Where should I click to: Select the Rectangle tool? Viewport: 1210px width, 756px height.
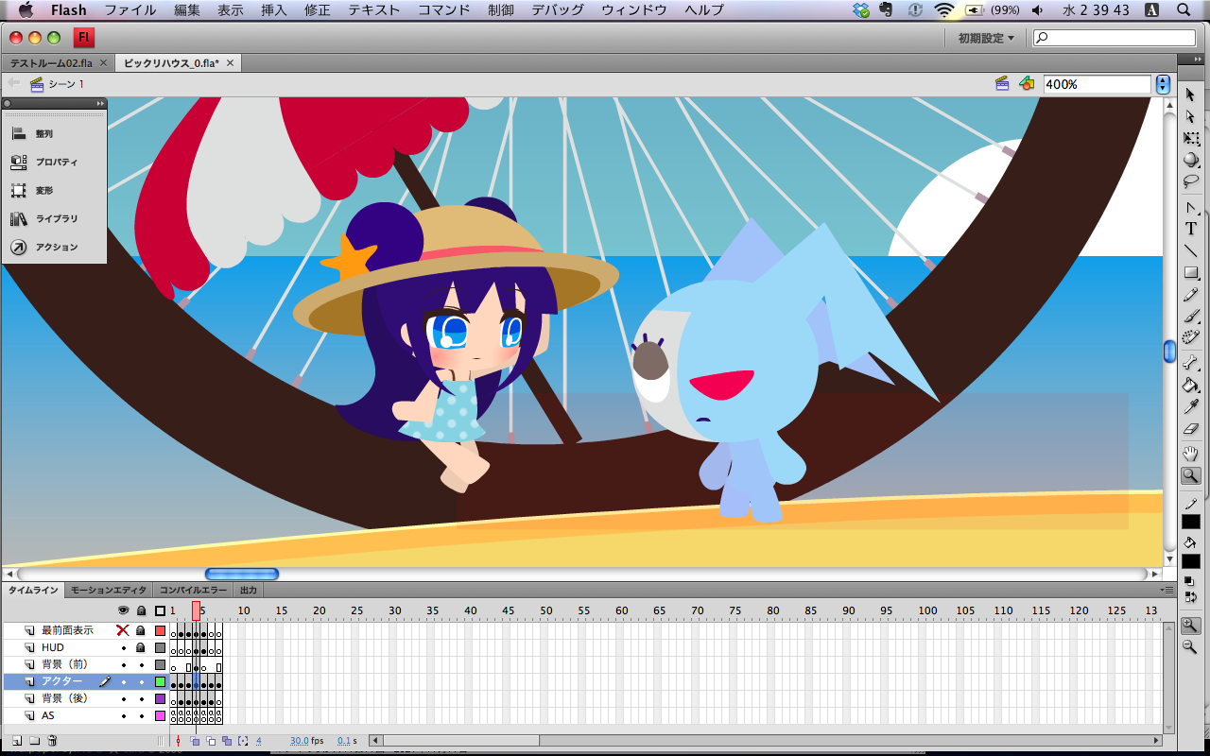coord(1190,272)
